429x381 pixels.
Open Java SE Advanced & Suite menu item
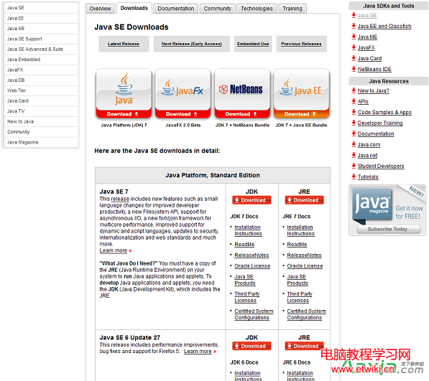click(41, 50)
